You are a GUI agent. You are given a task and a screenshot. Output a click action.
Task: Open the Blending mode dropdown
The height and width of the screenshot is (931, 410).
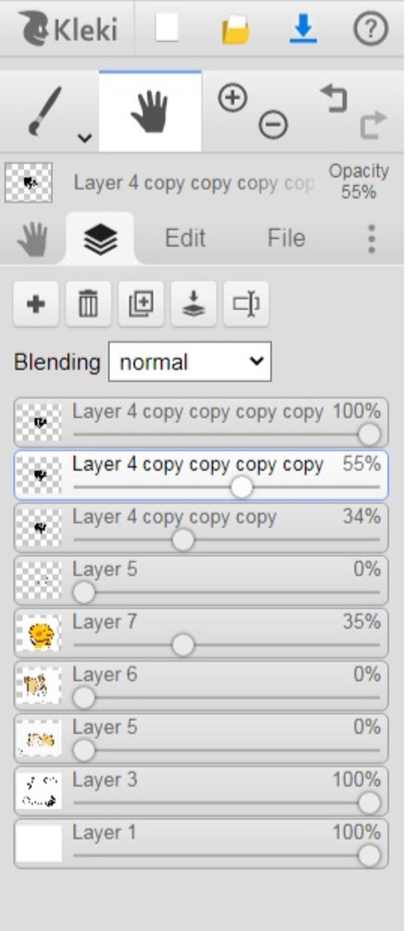point(190,362)
